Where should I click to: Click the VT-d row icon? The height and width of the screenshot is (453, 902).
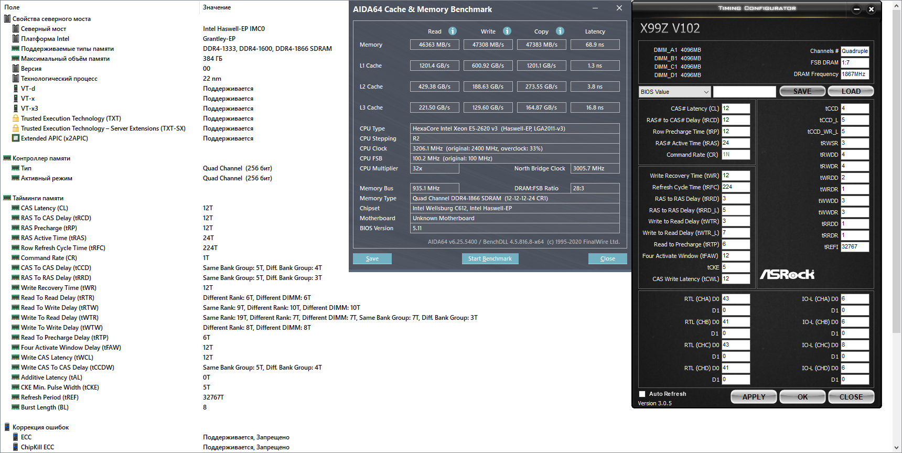(16, 89)
